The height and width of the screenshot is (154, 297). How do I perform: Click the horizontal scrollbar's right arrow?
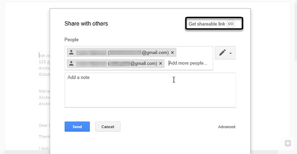point(292,152)
